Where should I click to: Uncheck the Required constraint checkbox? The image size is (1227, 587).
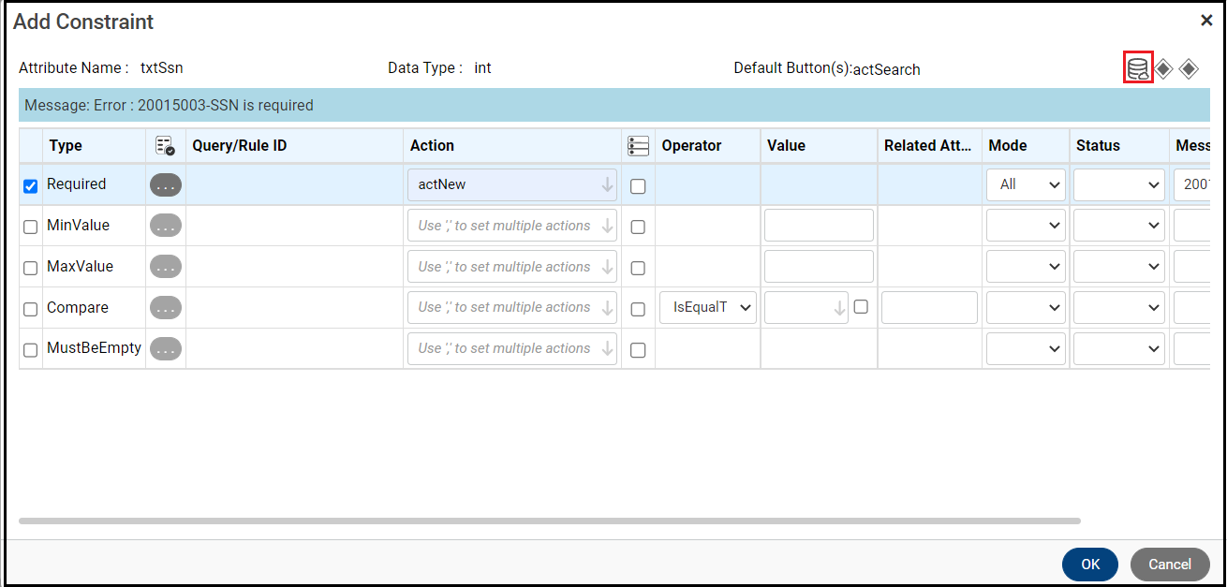click(x=31, y=185)
